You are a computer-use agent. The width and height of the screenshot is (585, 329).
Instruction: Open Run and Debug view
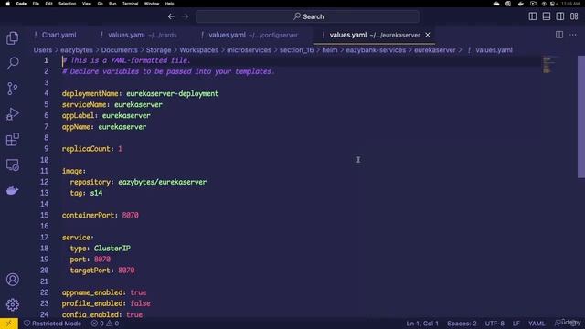[12, 113]
